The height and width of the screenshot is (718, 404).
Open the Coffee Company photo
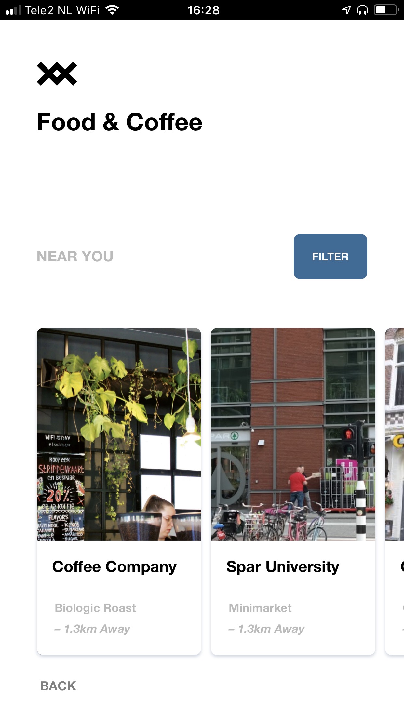119,434
